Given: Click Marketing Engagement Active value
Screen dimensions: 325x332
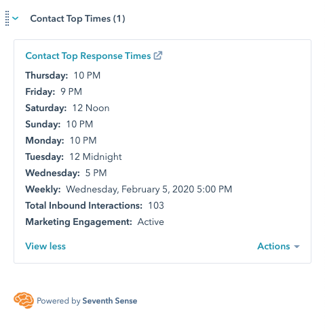Looking at the screenshot, I should coord(151,222).
